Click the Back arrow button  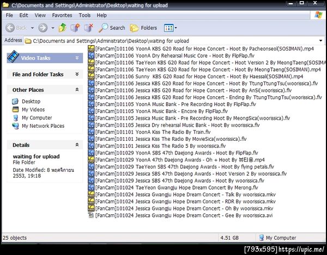coord(10,28)
